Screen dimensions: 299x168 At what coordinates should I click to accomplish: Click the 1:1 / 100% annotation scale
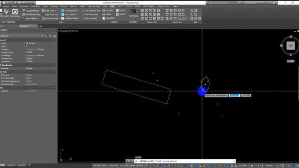coord(243,165)
